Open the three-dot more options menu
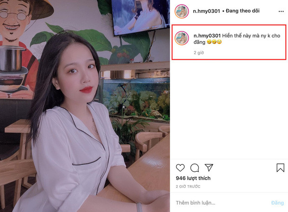The image size is (288, 212). [x=281, y=12]
